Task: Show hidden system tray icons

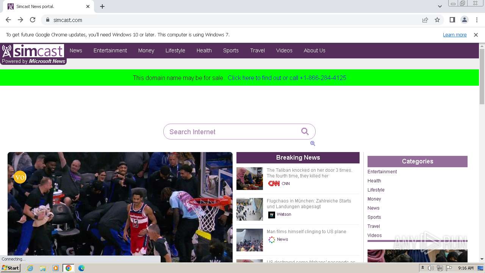Action: 422,268
